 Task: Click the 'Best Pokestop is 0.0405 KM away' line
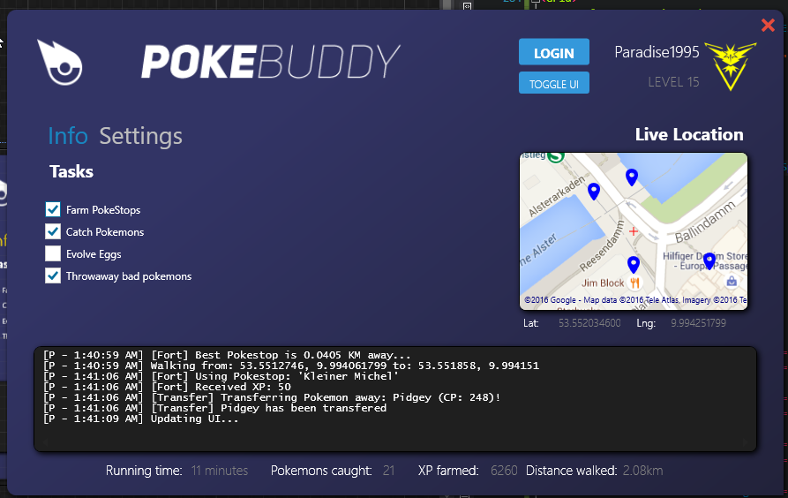227,355
